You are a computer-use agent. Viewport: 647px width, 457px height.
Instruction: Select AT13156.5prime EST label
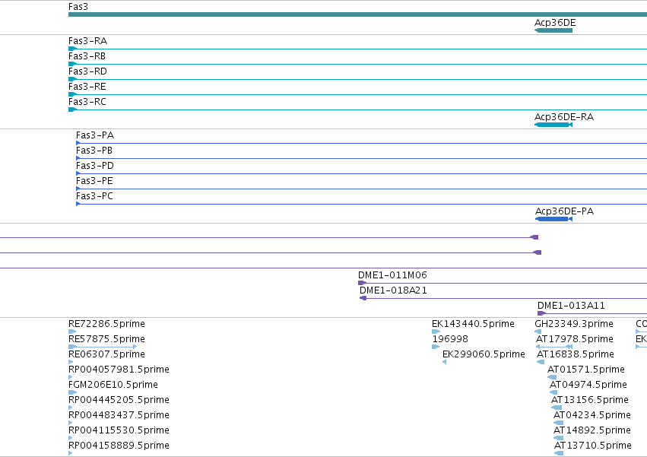pyautogui.click(x=590, y=401)
